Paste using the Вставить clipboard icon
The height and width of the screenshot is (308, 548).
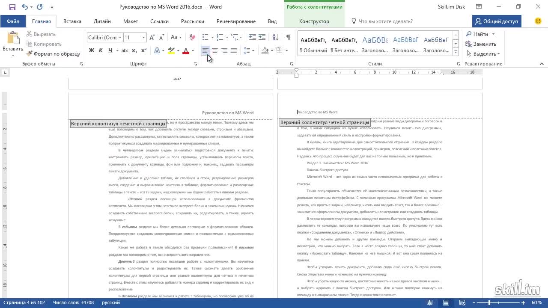tap(13, 38)
